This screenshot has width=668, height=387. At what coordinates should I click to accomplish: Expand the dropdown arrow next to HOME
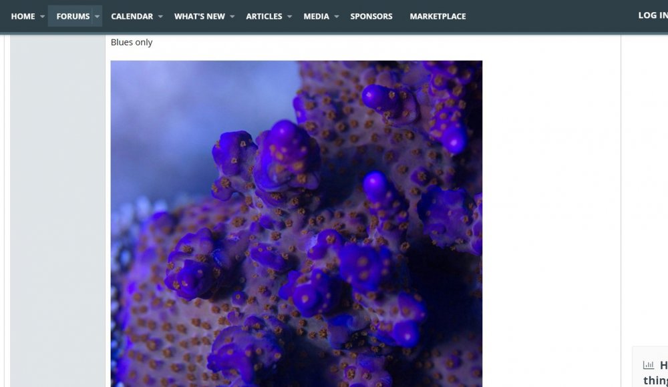42,16
